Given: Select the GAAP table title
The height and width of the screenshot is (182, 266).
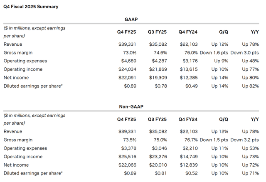Looking at the screenshot, I should [131, 20].
